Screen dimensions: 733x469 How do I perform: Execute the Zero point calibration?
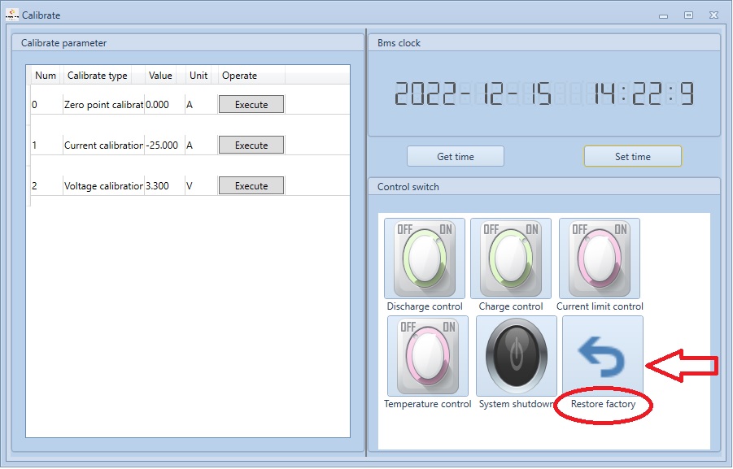(251, 104)
